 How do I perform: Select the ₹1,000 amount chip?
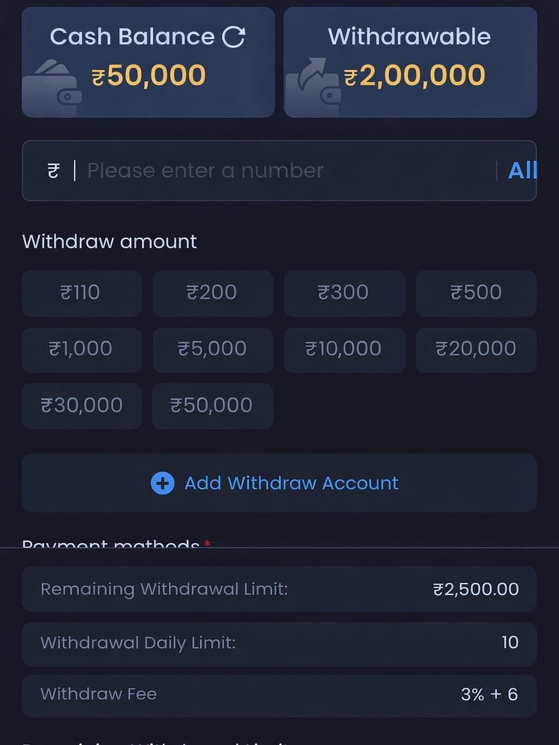click(81, 350)
